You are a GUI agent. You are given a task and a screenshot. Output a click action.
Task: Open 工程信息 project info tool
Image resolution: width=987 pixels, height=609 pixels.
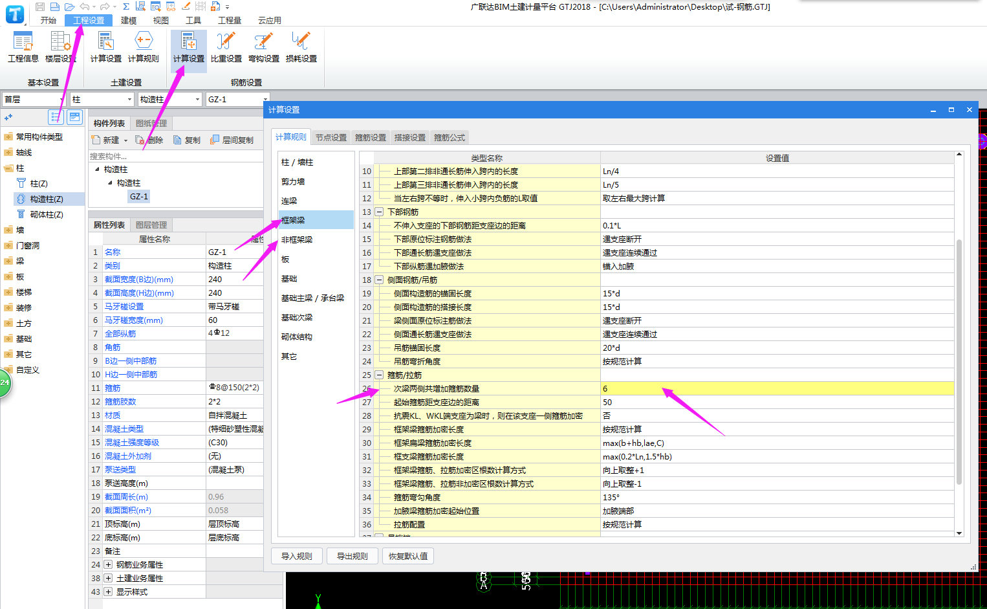[23, 47]
